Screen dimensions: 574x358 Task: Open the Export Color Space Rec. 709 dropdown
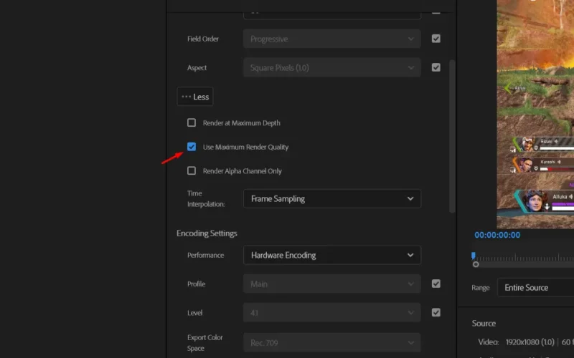(331, 343)
